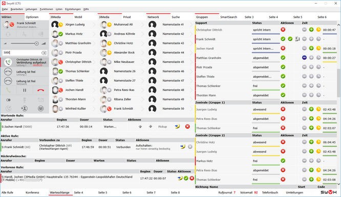Screen dimensions: 341x197
Task: Open the Einstellungen menu
Action: (73, 9)
